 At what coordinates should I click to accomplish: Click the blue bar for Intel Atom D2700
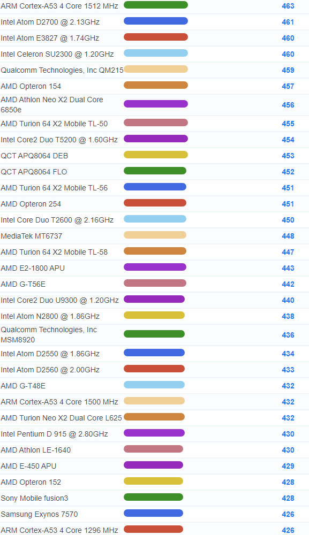pos(156,21)
